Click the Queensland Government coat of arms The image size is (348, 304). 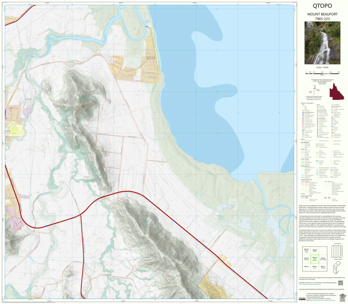coord(343,297)
